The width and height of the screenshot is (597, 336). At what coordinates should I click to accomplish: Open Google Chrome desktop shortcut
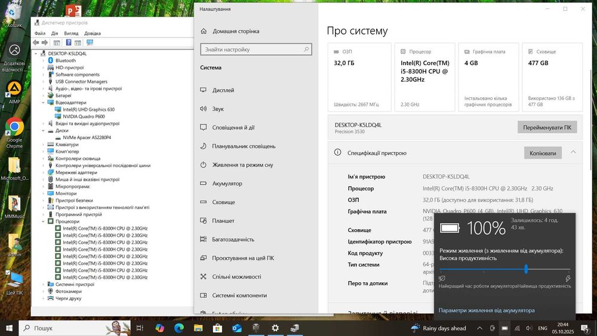(x=14, y=133)
